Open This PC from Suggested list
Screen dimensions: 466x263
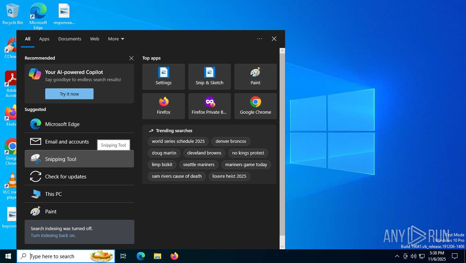click(79, 194)
